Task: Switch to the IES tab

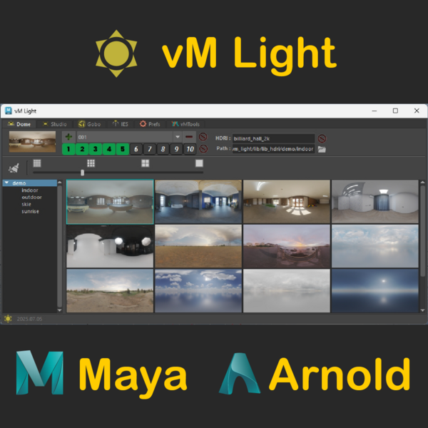Action: pyautogui.click(x=121, y=124)
